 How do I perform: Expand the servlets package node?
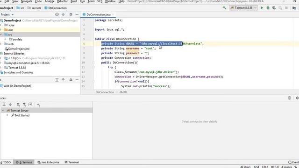tap(5, 39)
